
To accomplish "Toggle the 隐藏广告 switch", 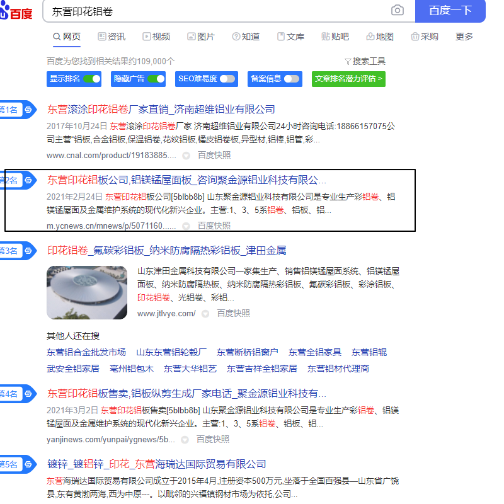I will pyautogui.click(x=156, y=79).
